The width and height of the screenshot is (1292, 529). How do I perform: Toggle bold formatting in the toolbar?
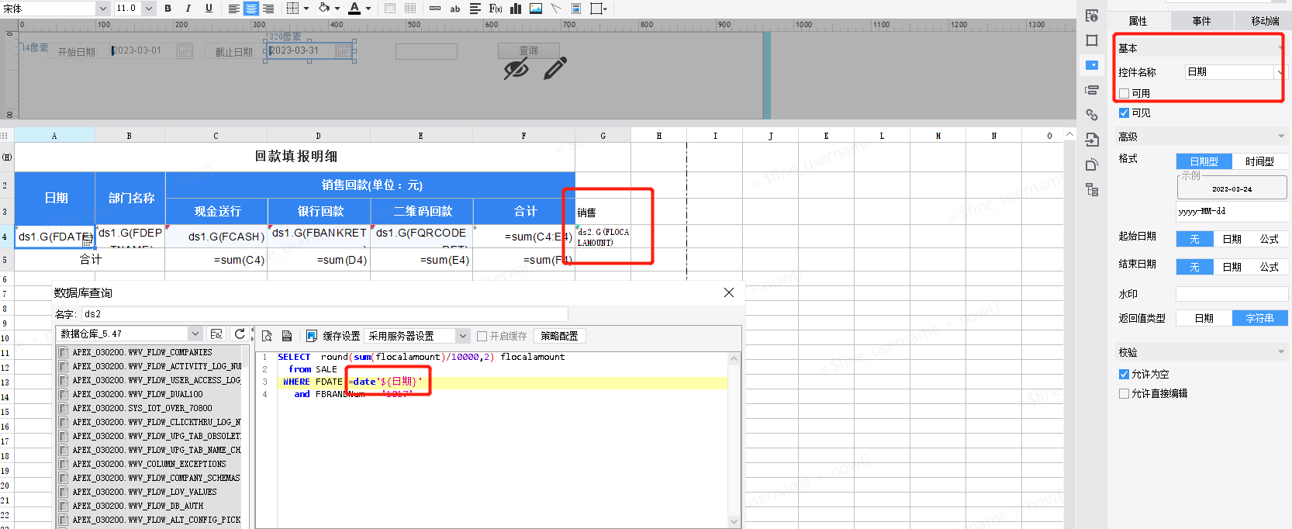pos(168,9)
